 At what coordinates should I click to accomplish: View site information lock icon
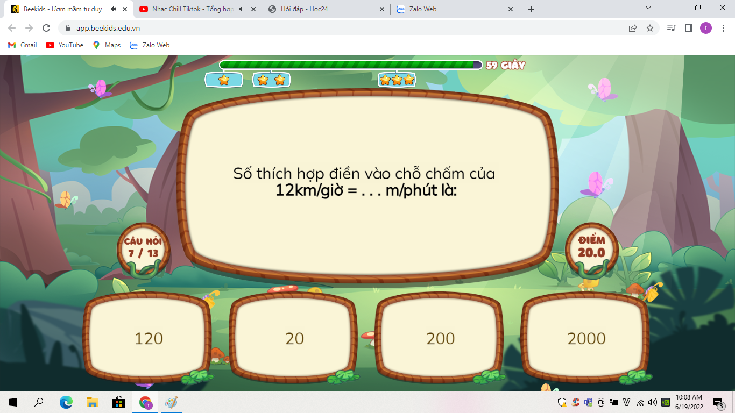tap(67, 28)
